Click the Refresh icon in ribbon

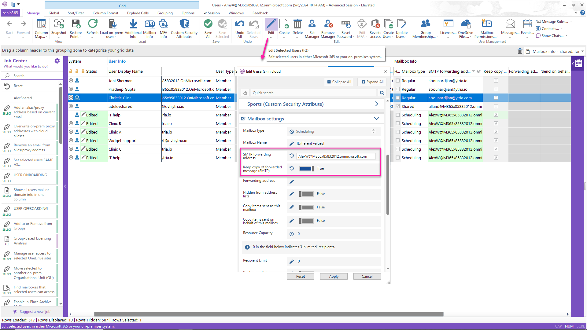pyautogui.click(x=92, y=24)
